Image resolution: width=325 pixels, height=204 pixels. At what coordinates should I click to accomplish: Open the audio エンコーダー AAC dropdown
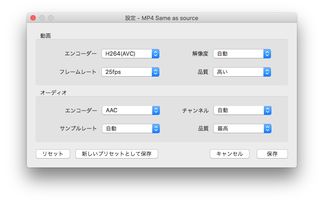(131, 110)
